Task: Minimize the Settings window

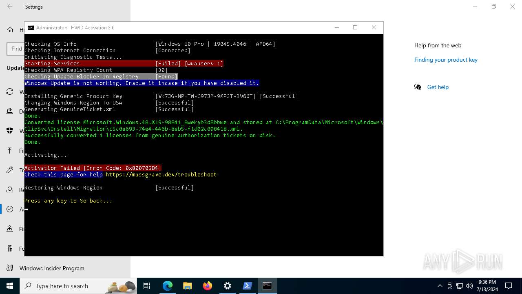Action: tap(475, 7)
